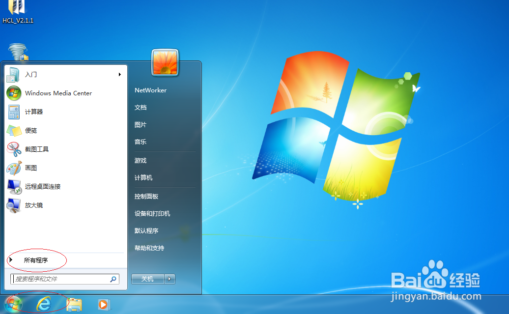Open the 便笺 sticky notes icon
Screen dimensions: 509x314
(x=14, y=131)
